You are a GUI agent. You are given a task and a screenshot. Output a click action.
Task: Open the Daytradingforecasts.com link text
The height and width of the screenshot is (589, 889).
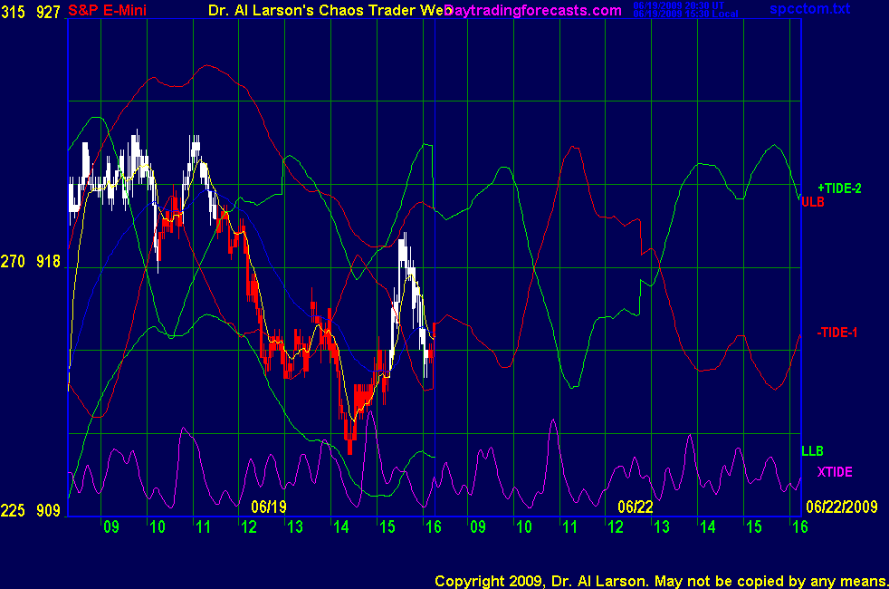(x=533, y=10)
